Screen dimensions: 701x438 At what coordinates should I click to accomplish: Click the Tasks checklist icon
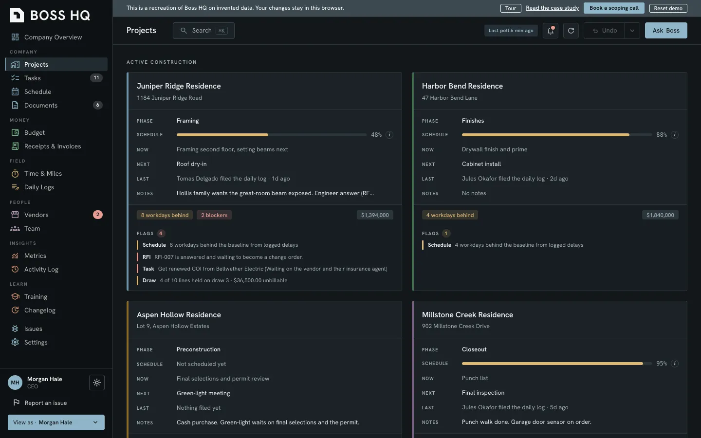[x=15, y=78]
